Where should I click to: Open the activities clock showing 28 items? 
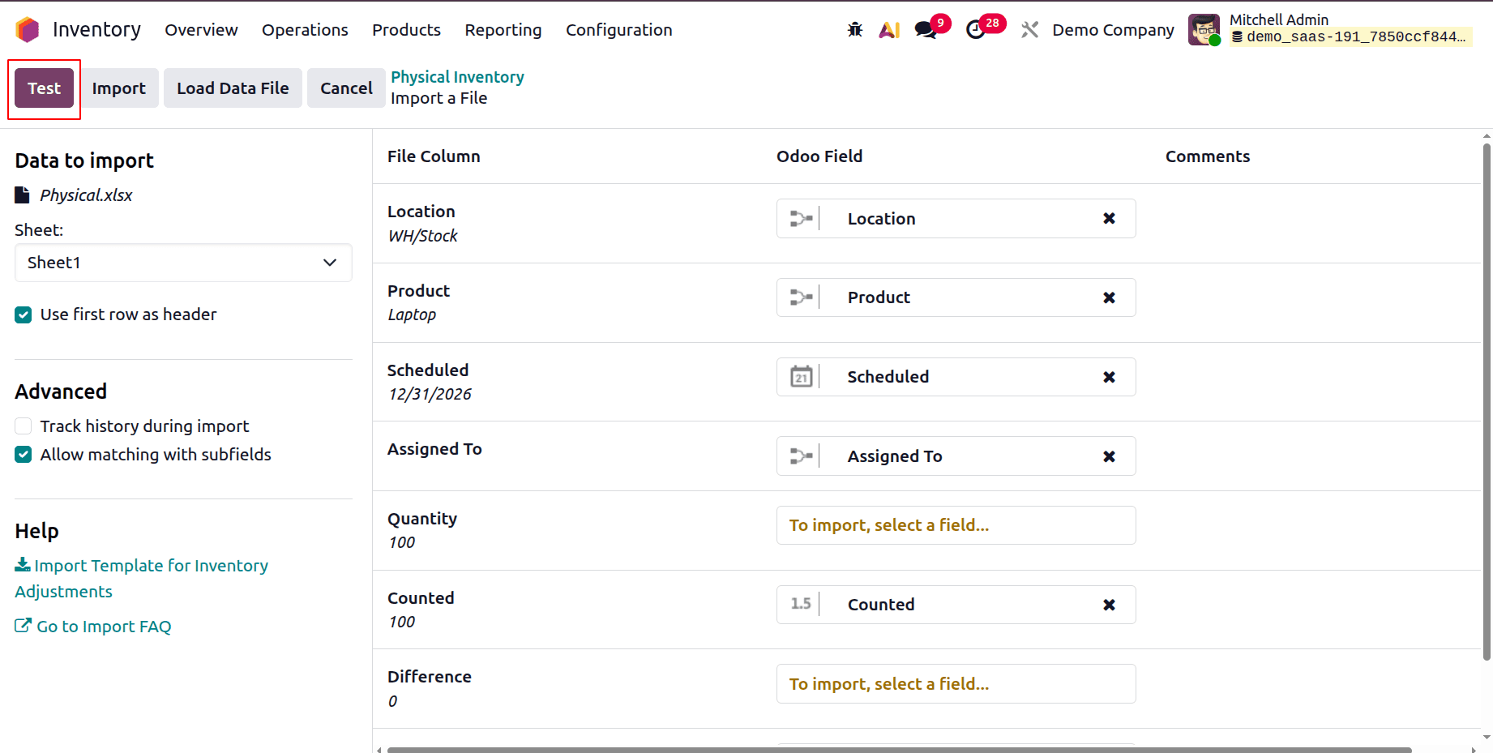[977, 31]
